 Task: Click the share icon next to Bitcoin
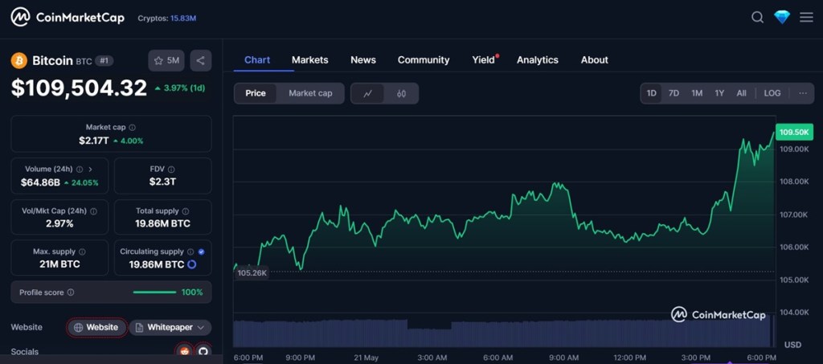pyautogui.click(x=201, y=60)
